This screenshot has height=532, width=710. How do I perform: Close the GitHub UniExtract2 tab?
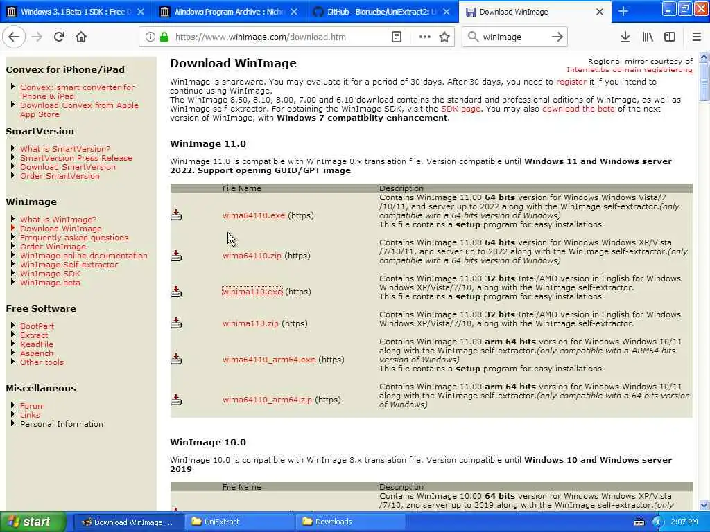(447, 12)
